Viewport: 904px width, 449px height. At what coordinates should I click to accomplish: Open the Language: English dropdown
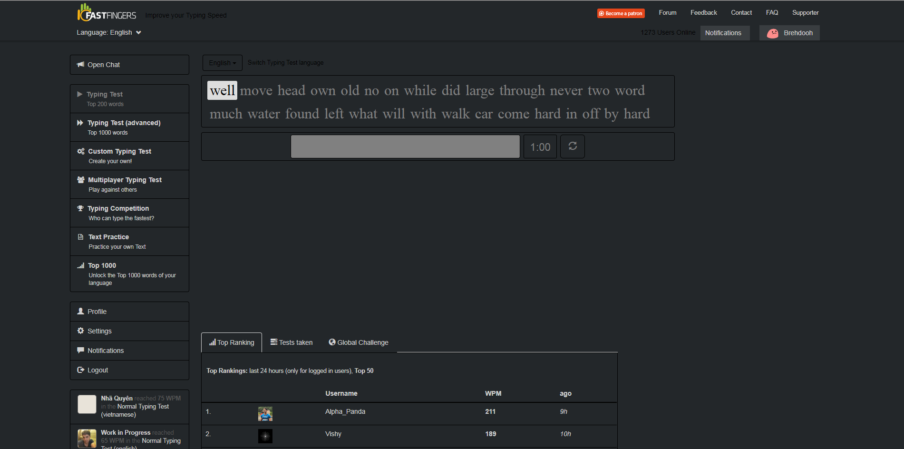click(109, 32)
